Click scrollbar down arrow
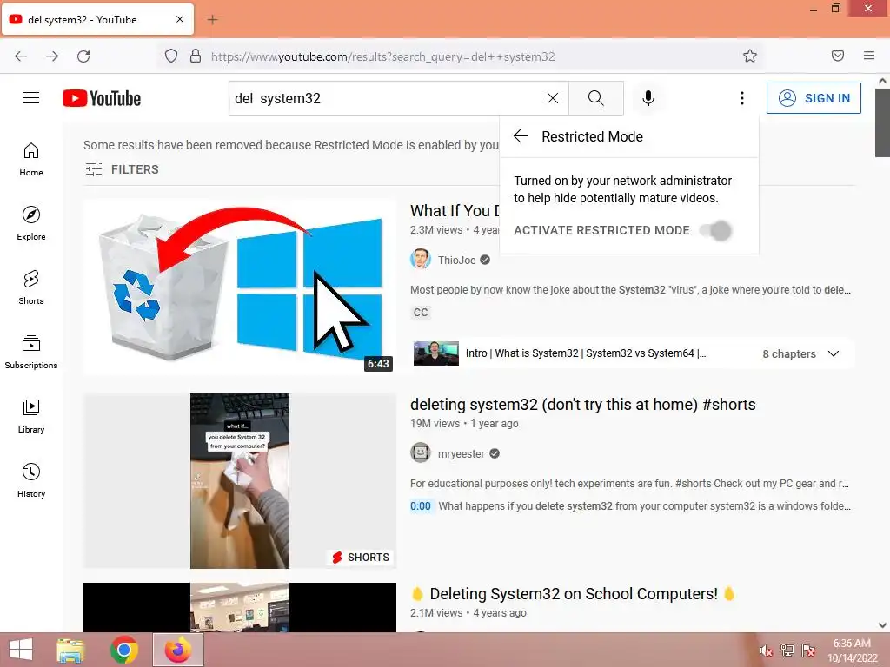The width and height of the screenshot is (890, 667). coord(882,625)
